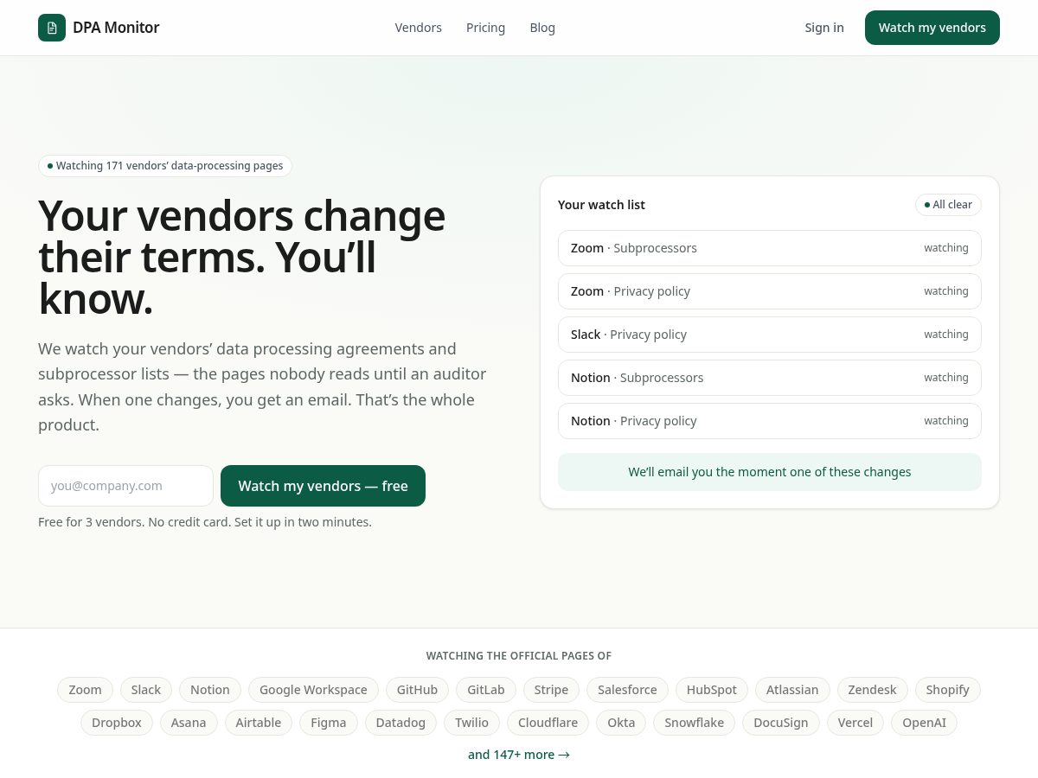Viewport: 1038px width, 778px height.
Task: Click the Cloudflare vendor chip
Action: click(548, 723)
